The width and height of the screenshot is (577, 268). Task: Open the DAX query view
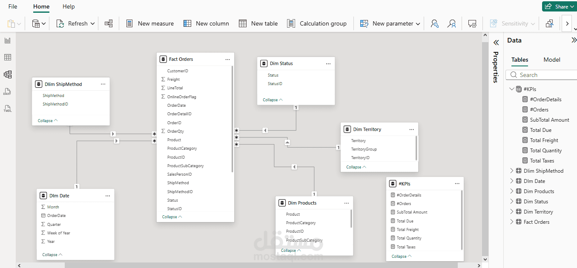(x=7, y=91)
